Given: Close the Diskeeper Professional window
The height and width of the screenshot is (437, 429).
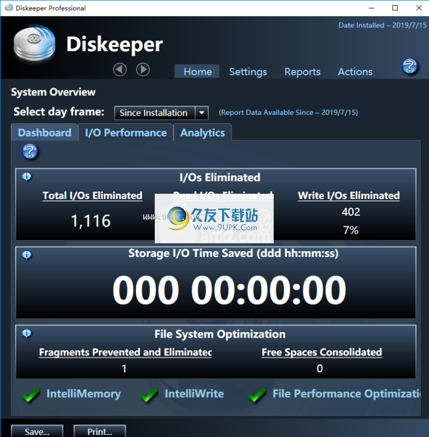Looking at the screenshot, I should click(x=418, y=8).
